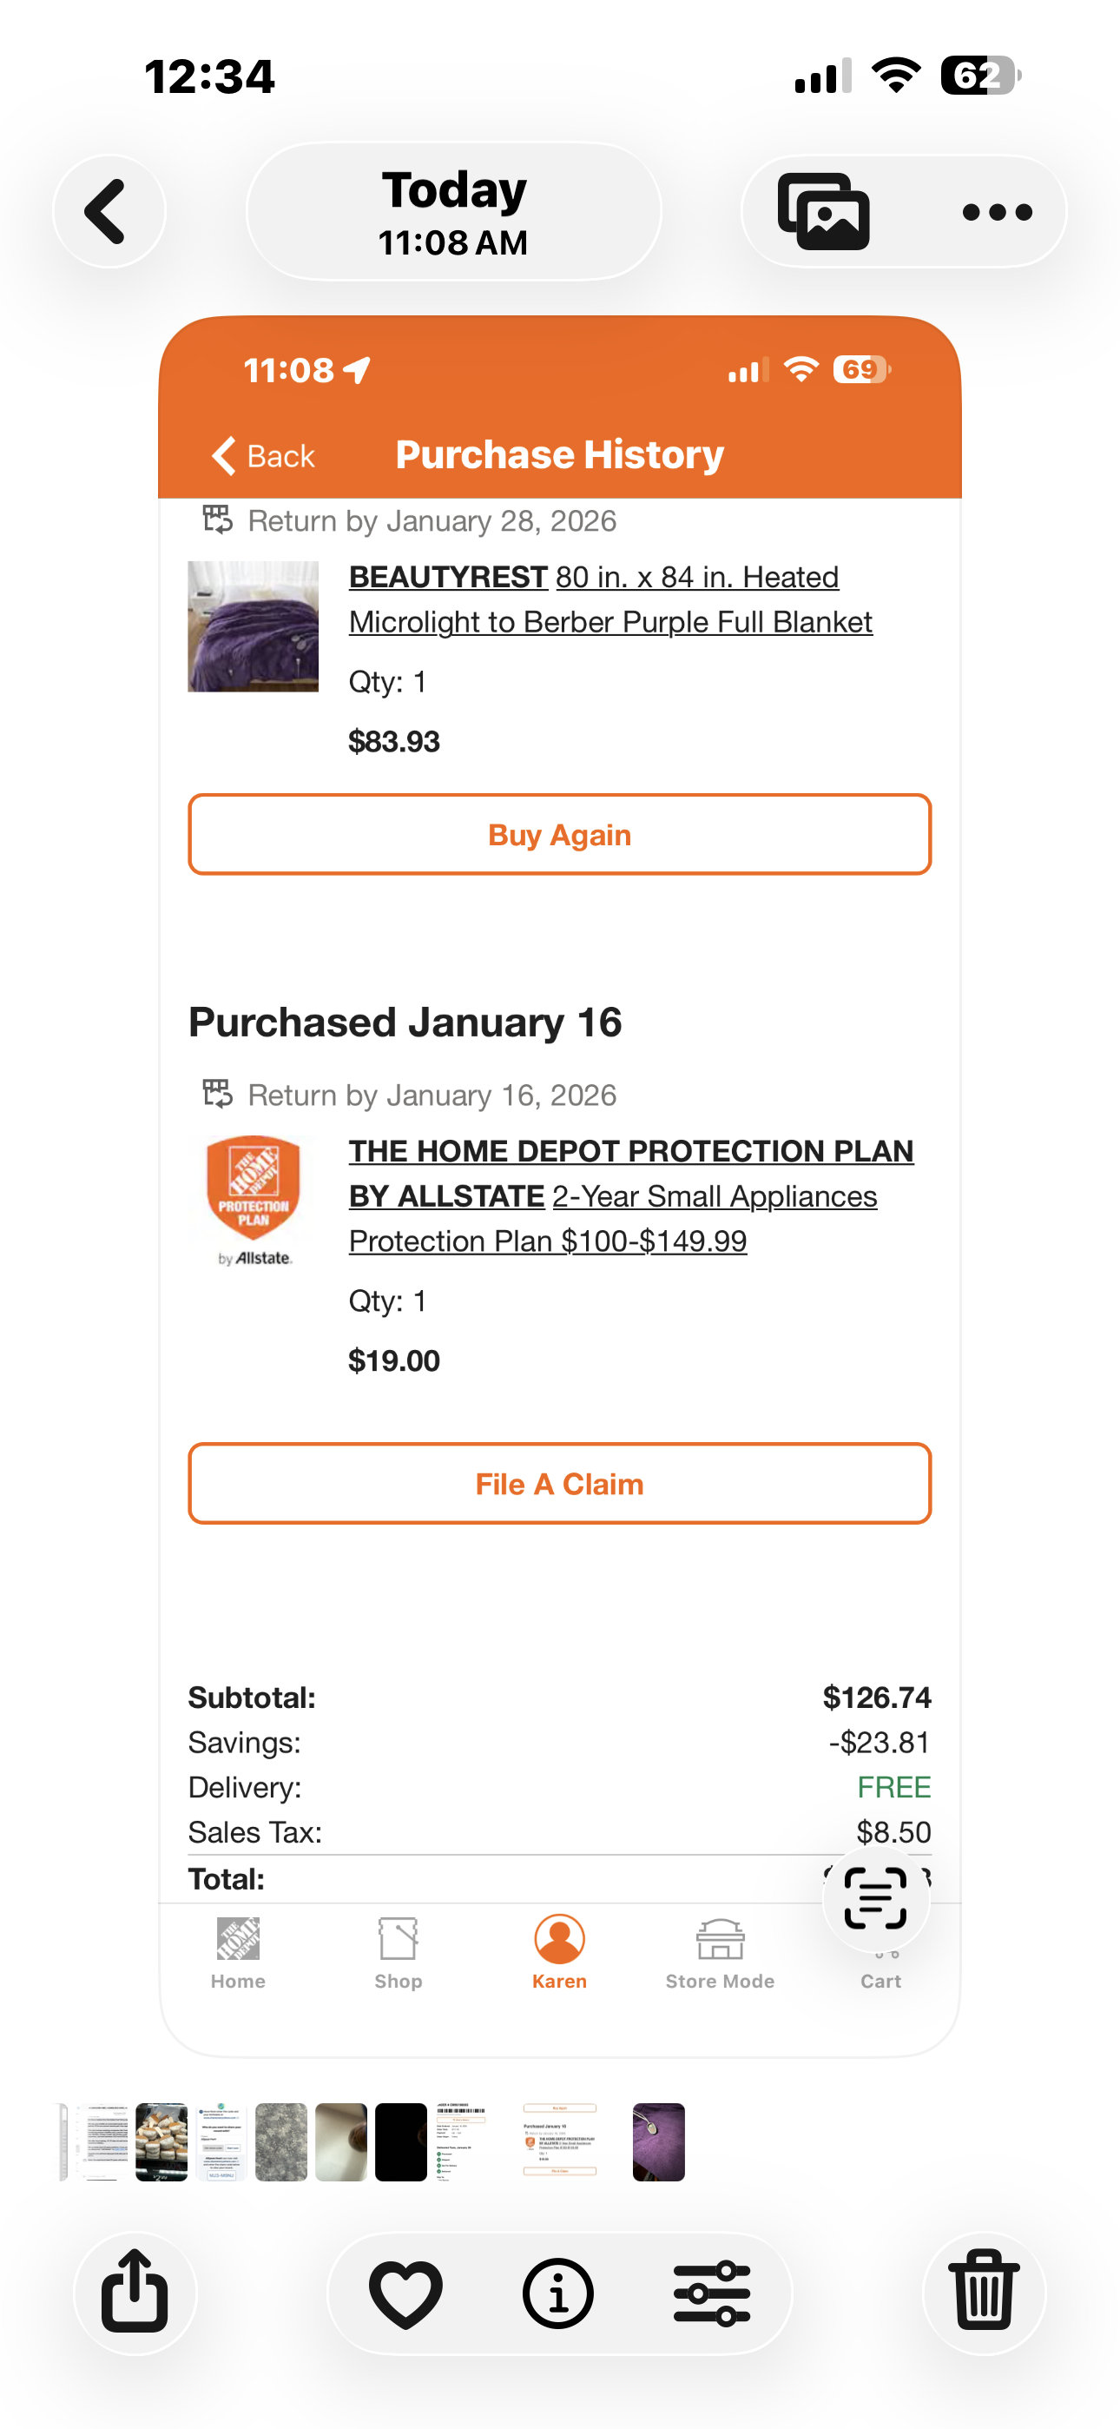This screenshot has height=2429, width=1120.
Task: Tap the Live Text scan icon
Action: tap(876, 1898)
